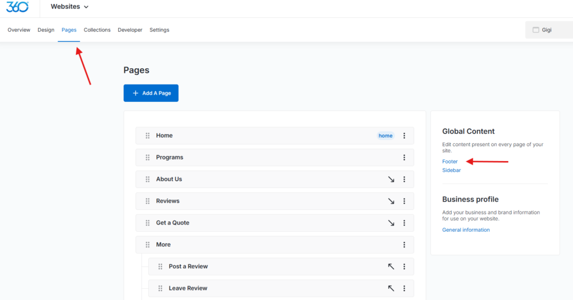Click the indent arrow on Get a Quote

[391, 223]
